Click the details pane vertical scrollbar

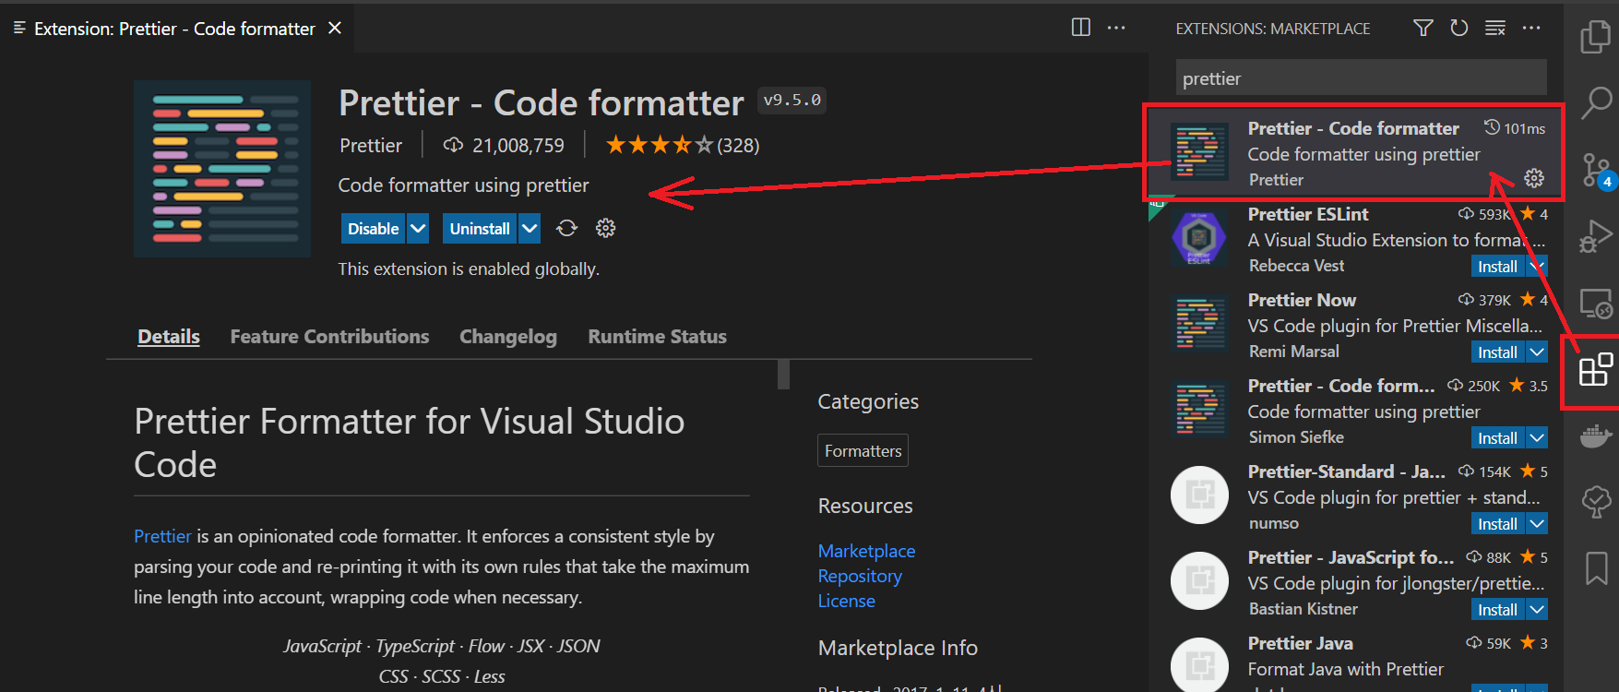(x=784, y=374)
